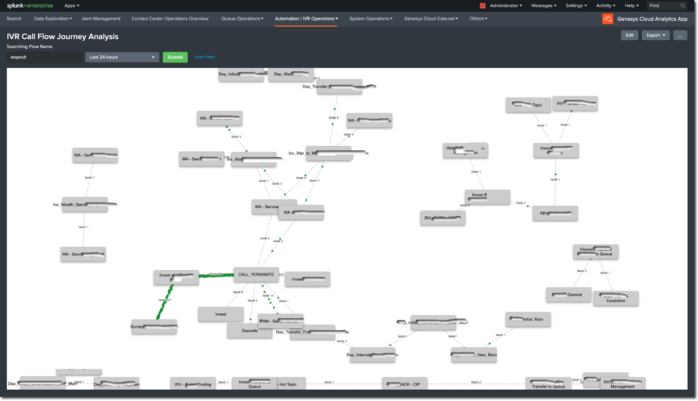Open the Administrator menu
Image resolution: width=698 pixels, height=401 pixels.
pos(506,6)
